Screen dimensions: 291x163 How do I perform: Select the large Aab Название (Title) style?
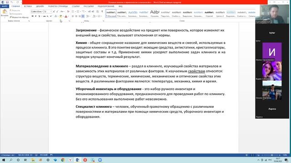[x=155, y=14]
